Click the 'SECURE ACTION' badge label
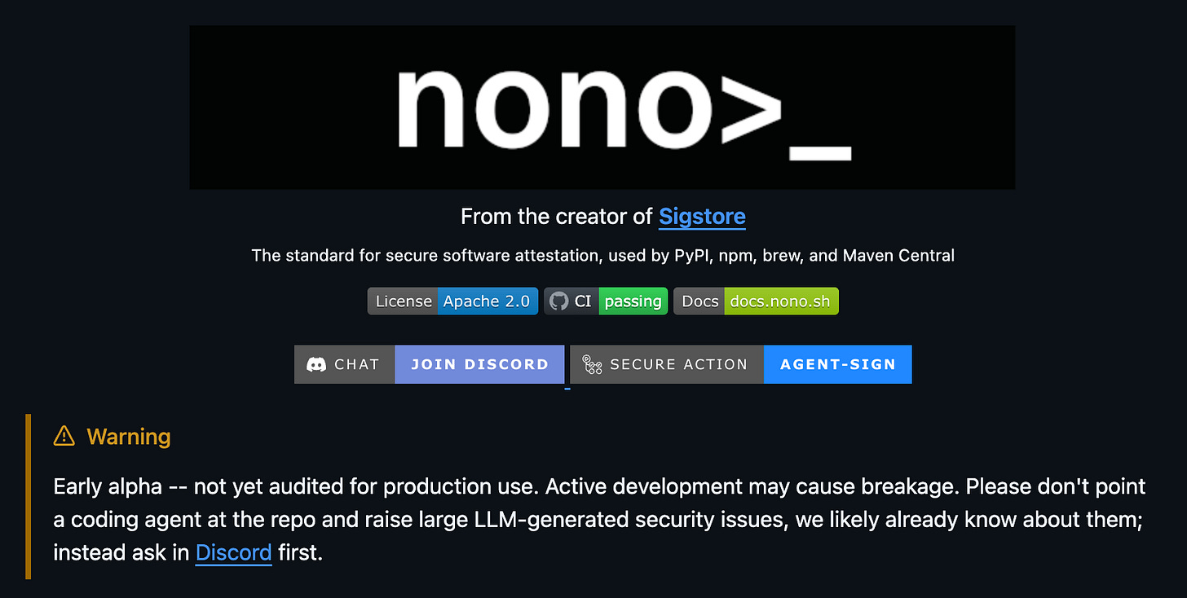This screenshot has height=598, width=1187. (x=678, y=364)
